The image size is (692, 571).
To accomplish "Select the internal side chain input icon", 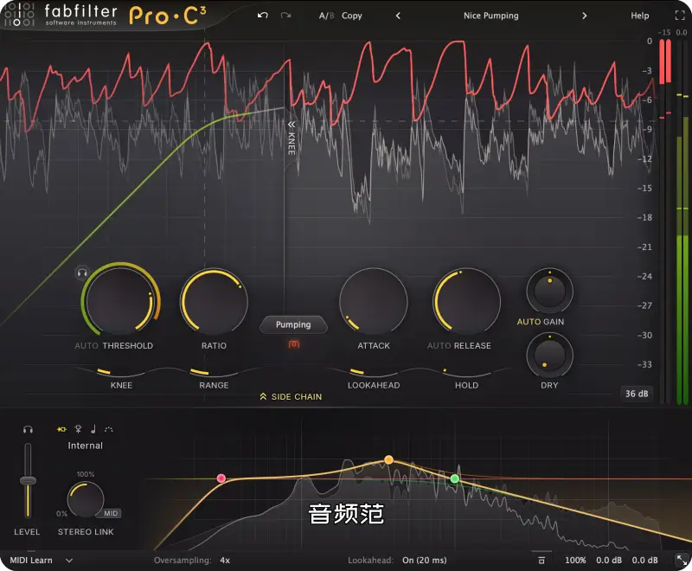I will [62, 429].
